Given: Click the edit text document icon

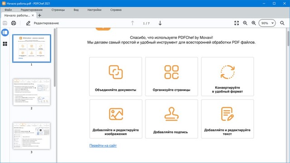Looking at the screenshot, I should click(227, 114).
